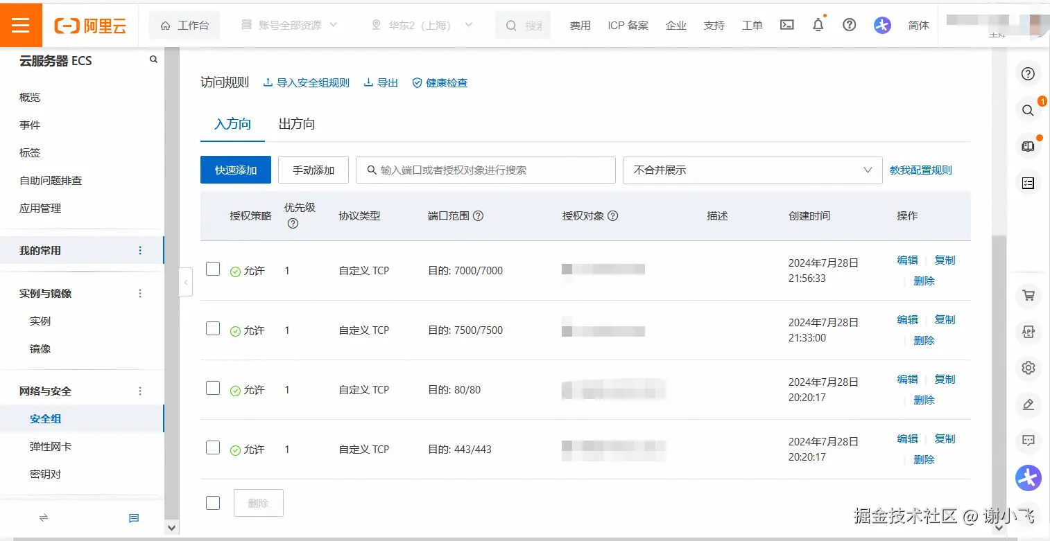
Task: Click the port range help icon
Action: tap(478, 215)
